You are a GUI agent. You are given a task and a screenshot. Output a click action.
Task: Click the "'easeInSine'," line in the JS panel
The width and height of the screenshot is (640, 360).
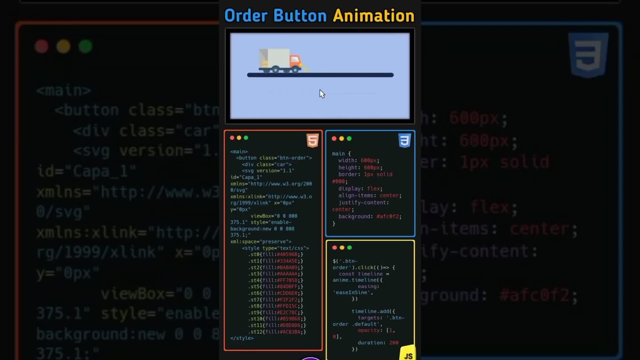(353, 292)
